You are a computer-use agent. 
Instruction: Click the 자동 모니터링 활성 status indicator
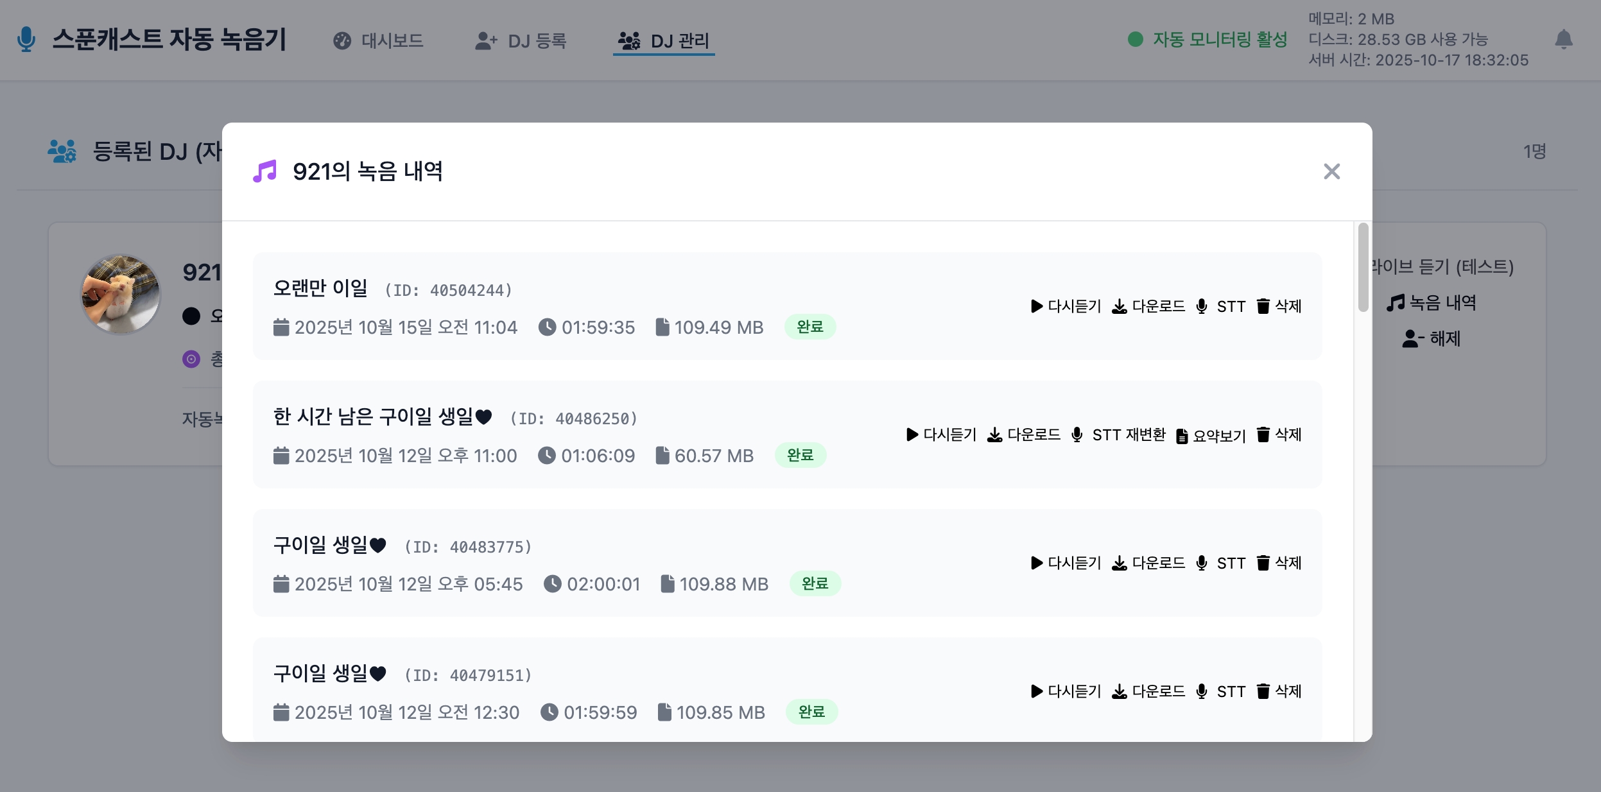click(x=1207, y=40)
